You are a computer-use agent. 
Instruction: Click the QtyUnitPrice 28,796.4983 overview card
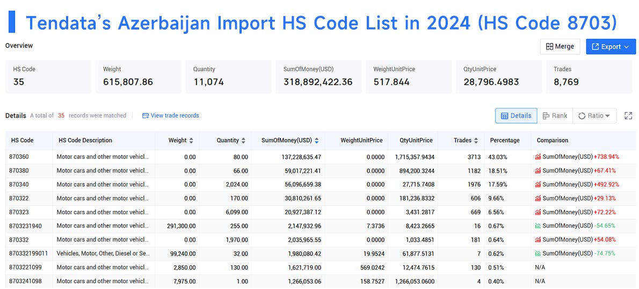[x=499, y=77]
